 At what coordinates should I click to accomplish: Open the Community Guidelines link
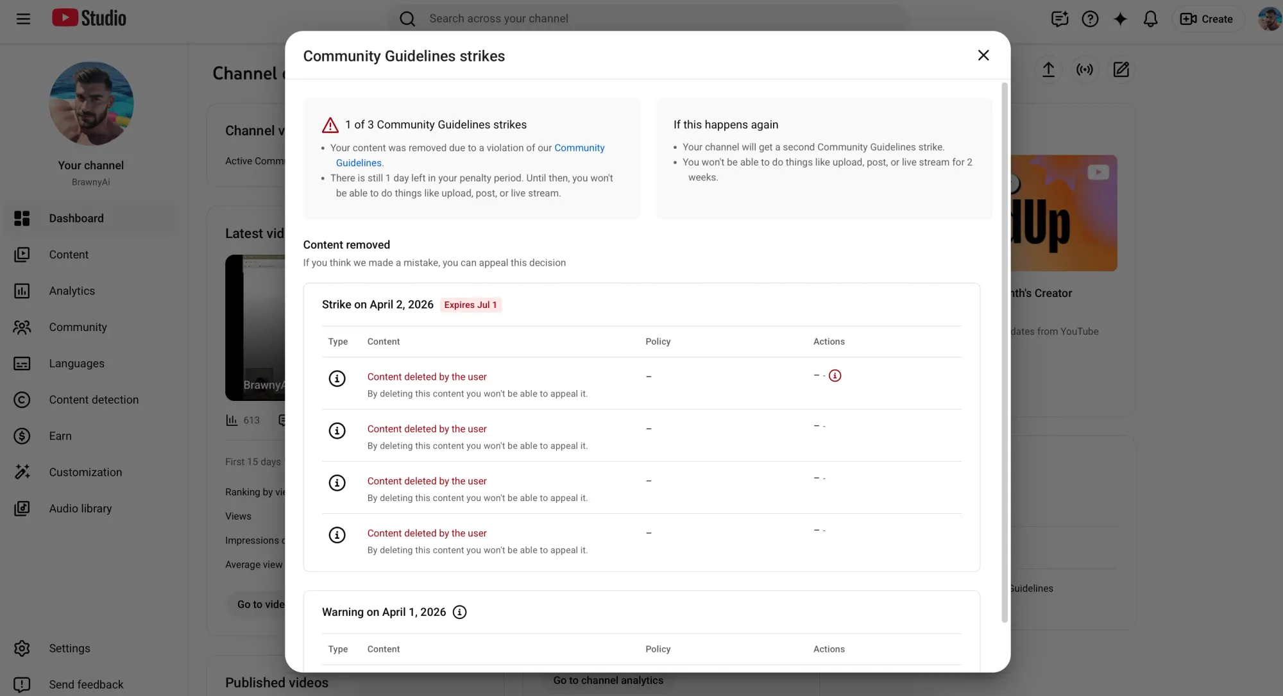click(x=579, y=148)
